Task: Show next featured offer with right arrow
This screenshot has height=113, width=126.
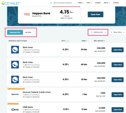Action: coord(124,13)
